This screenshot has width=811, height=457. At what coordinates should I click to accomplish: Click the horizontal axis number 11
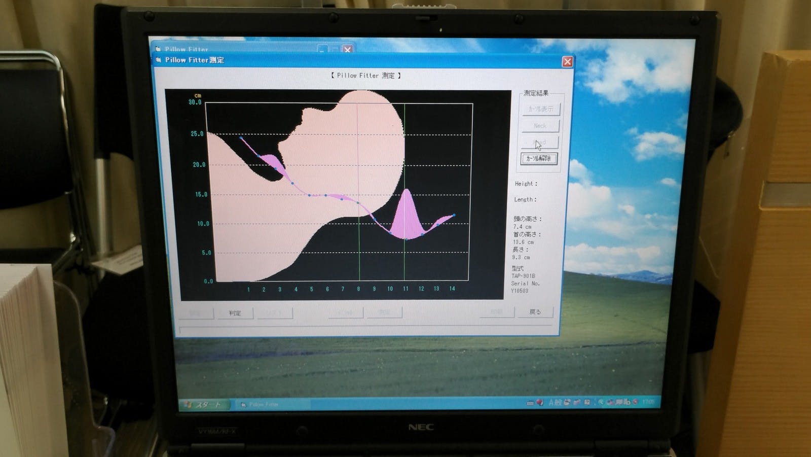click(405, 289)
